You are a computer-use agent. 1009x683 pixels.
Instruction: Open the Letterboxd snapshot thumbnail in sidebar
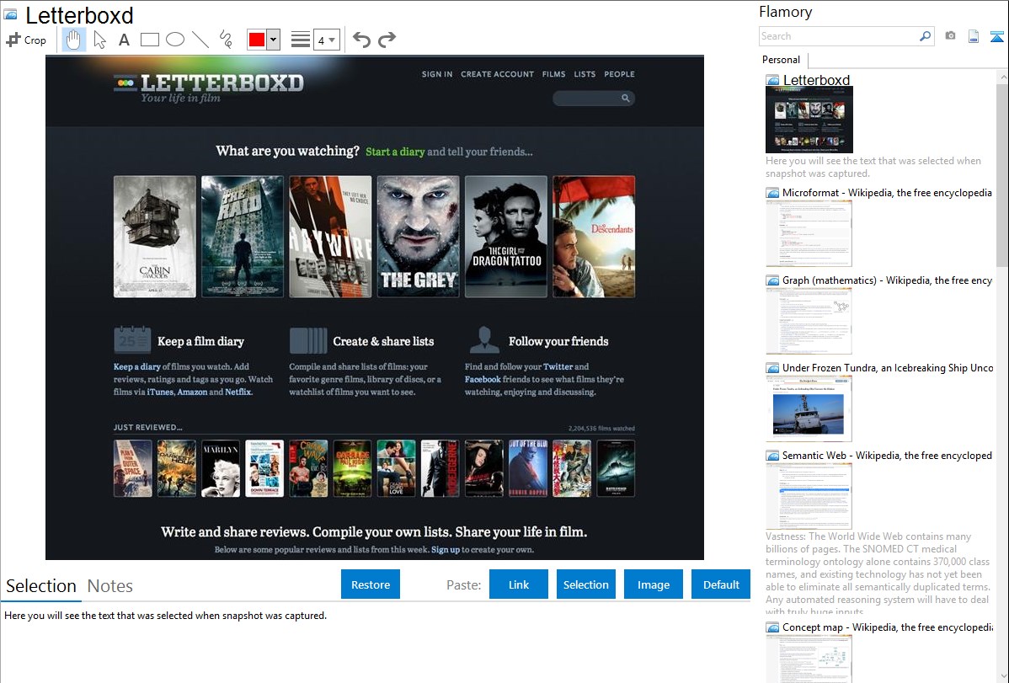(x=809, y=120)
